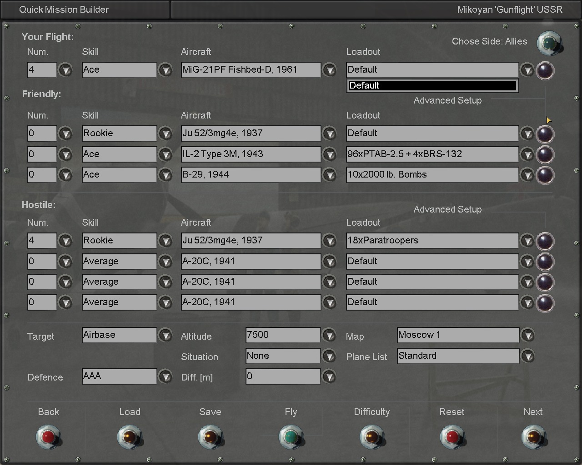Click the Situation field showing None

tap(283, 356)
